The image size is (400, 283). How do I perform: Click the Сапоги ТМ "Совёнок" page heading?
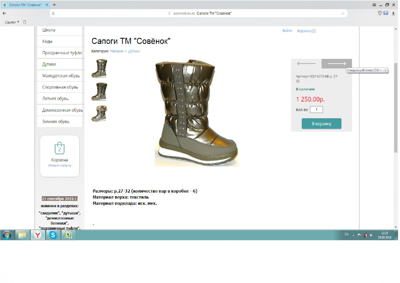131,41
